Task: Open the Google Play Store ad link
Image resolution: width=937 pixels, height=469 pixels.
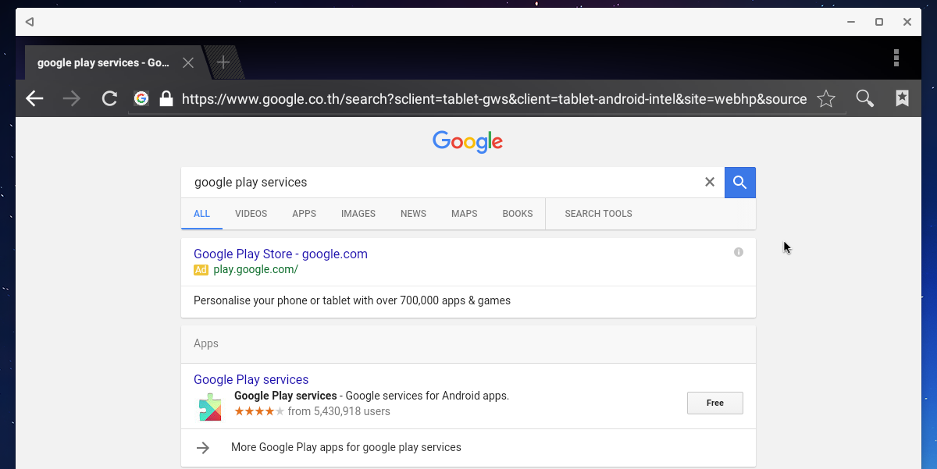Action: [280, 254]
